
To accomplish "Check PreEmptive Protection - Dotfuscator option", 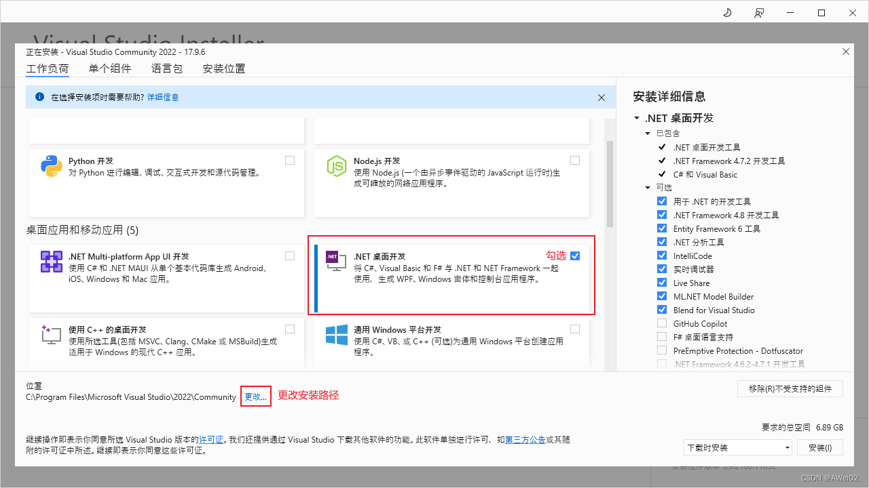I will pyautogui.click(x=662, y=350).
